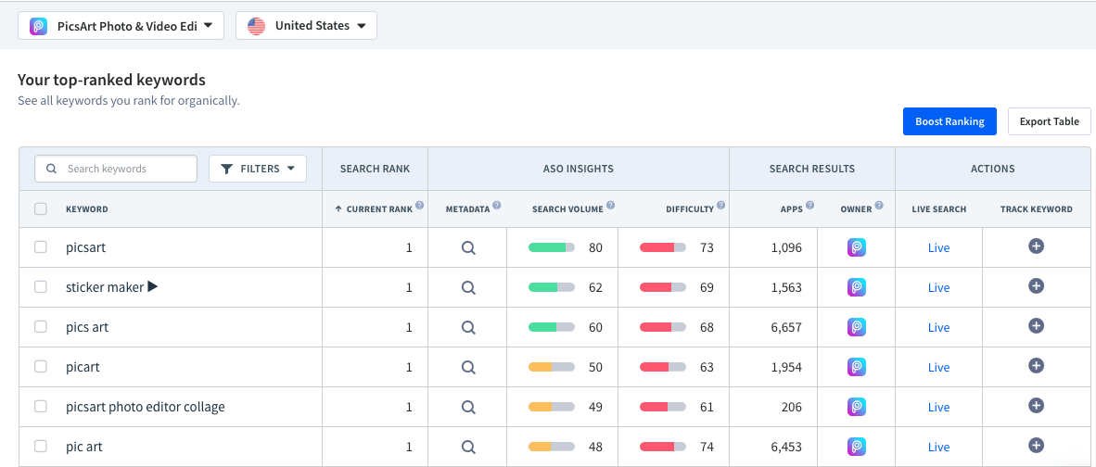
Task: Open metadata magnifier for pic art row
Action: click(468, 447)
